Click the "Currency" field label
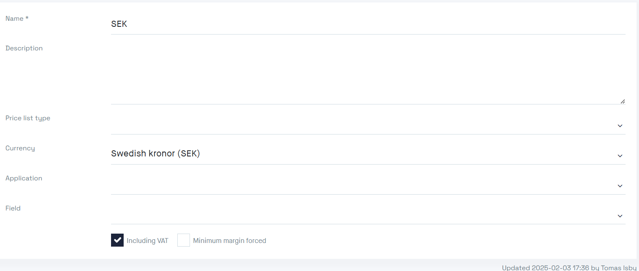This screenshot has width=639, height=271. pos(20,148)
